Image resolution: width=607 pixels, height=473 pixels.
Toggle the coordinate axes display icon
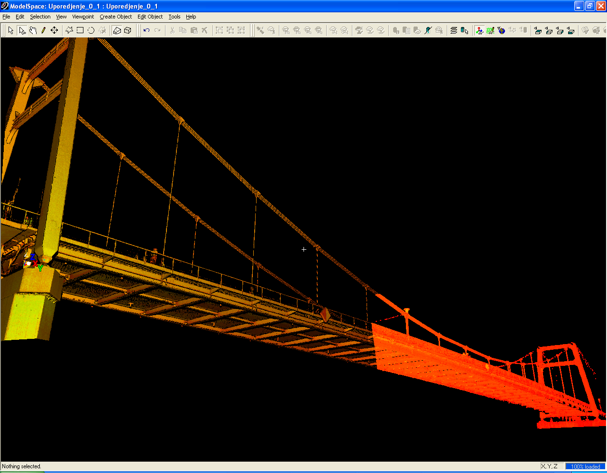pos(479,30)
